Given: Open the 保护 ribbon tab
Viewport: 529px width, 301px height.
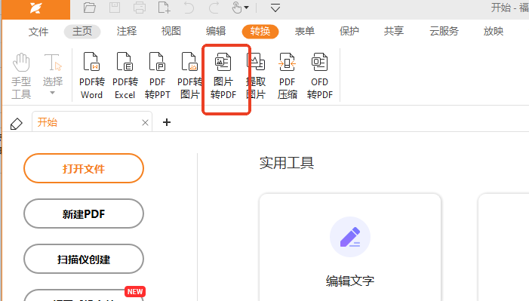Looking at the screenshot, I should click(x=349, y=32).
